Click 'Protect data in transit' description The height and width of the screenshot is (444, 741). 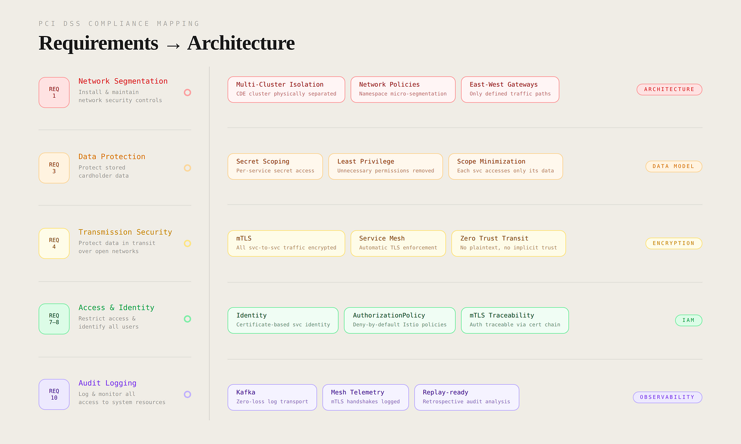tap(117, 247)
